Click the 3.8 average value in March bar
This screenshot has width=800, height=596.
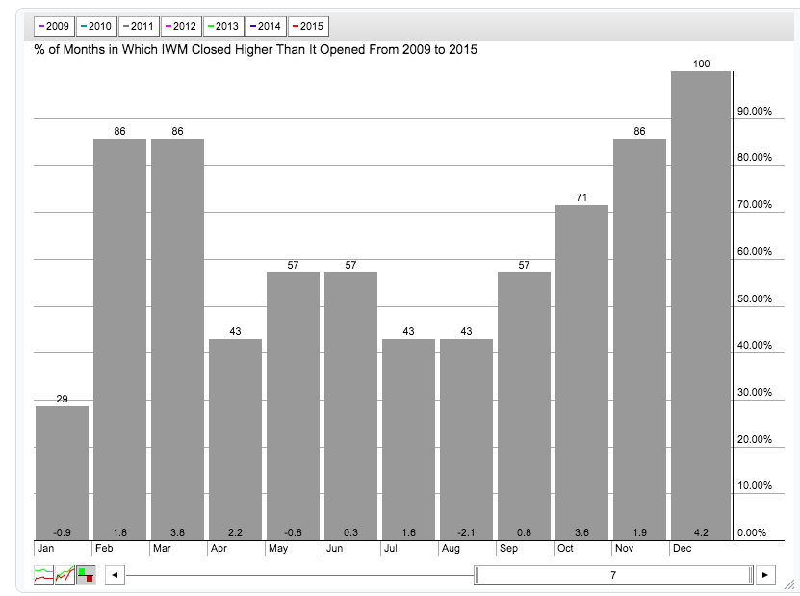click(x=177, y=532)
